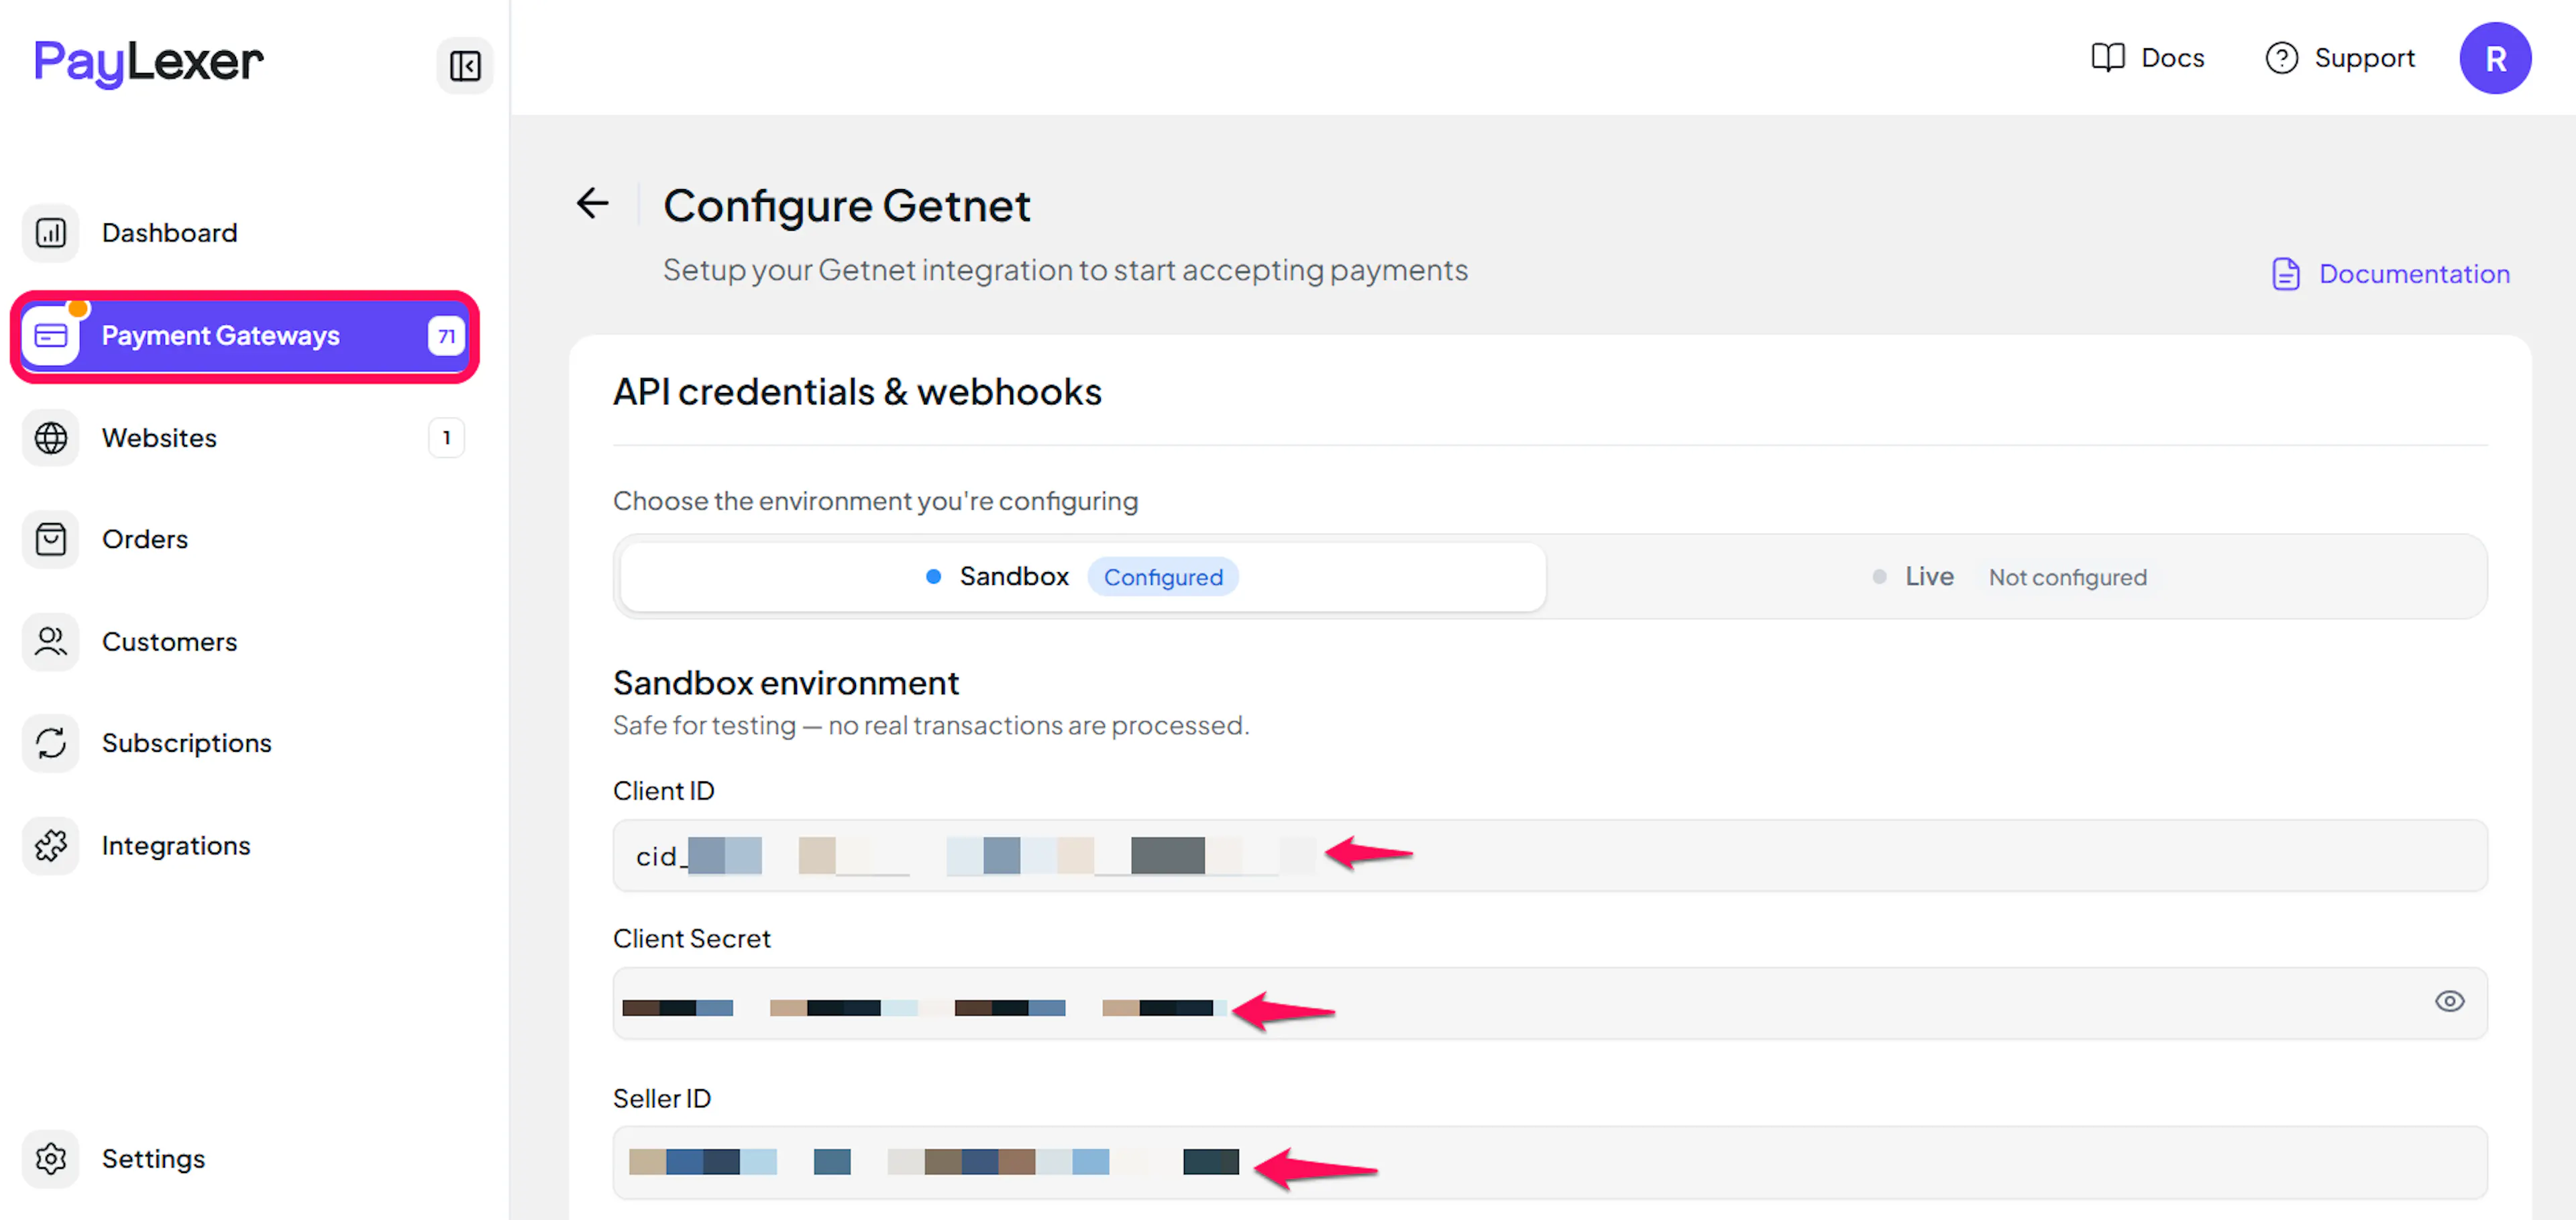Open the Support link
This screenshot has width=2576, height=1220.
[x=2340, y=58]
